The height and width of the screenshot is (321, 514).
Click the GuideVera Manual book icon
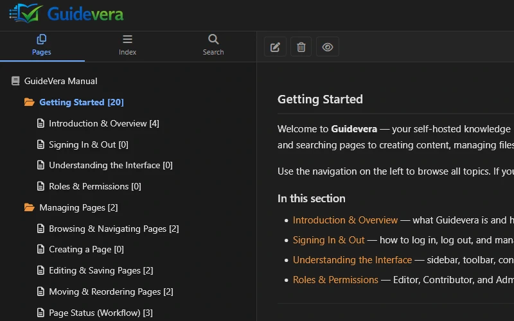point(16,81)
